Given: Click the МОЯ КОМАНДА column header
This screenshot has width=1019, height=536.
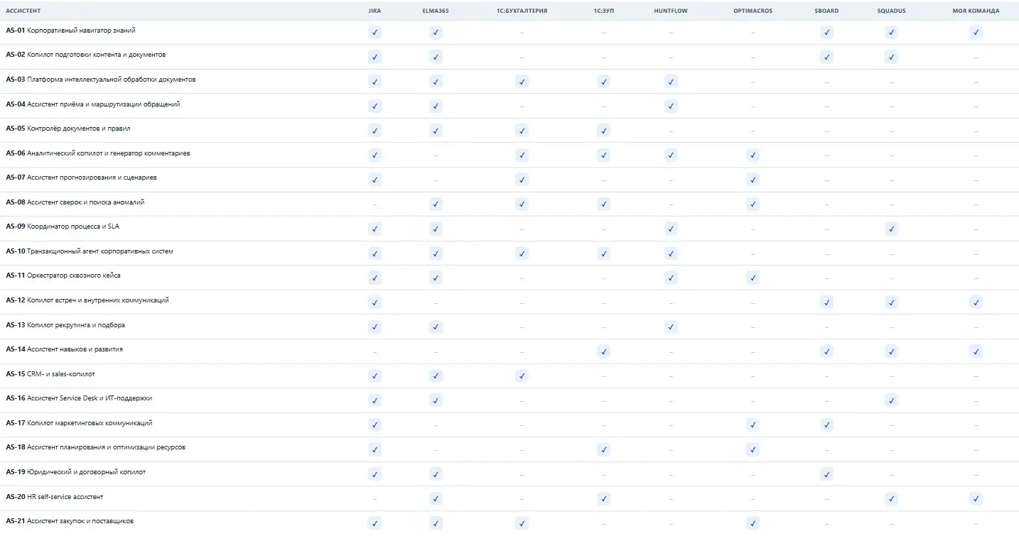Looking at the screenshot, I should coord(976,11).
